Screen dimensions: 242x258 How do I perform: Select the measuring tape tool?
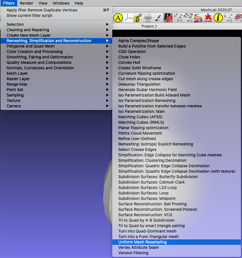(x=138, y=18)
